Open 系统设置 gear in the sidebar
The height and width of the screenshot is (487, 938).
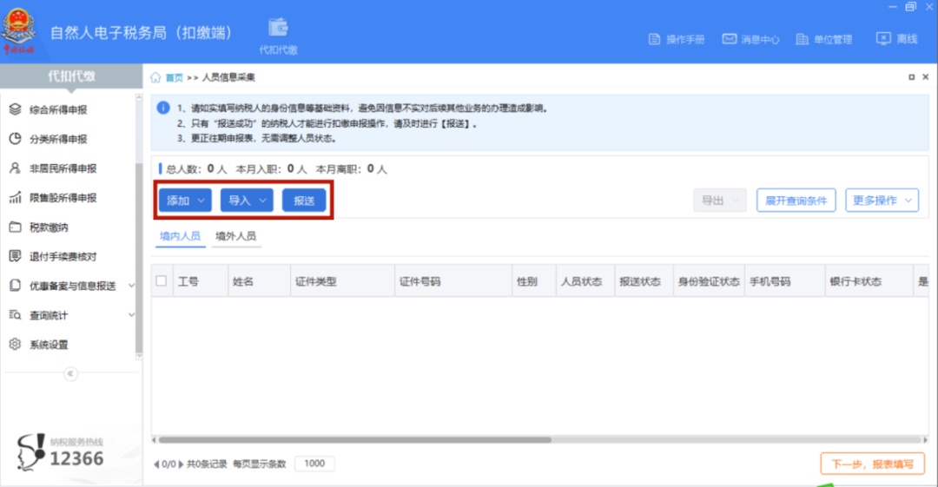[15, 344]
